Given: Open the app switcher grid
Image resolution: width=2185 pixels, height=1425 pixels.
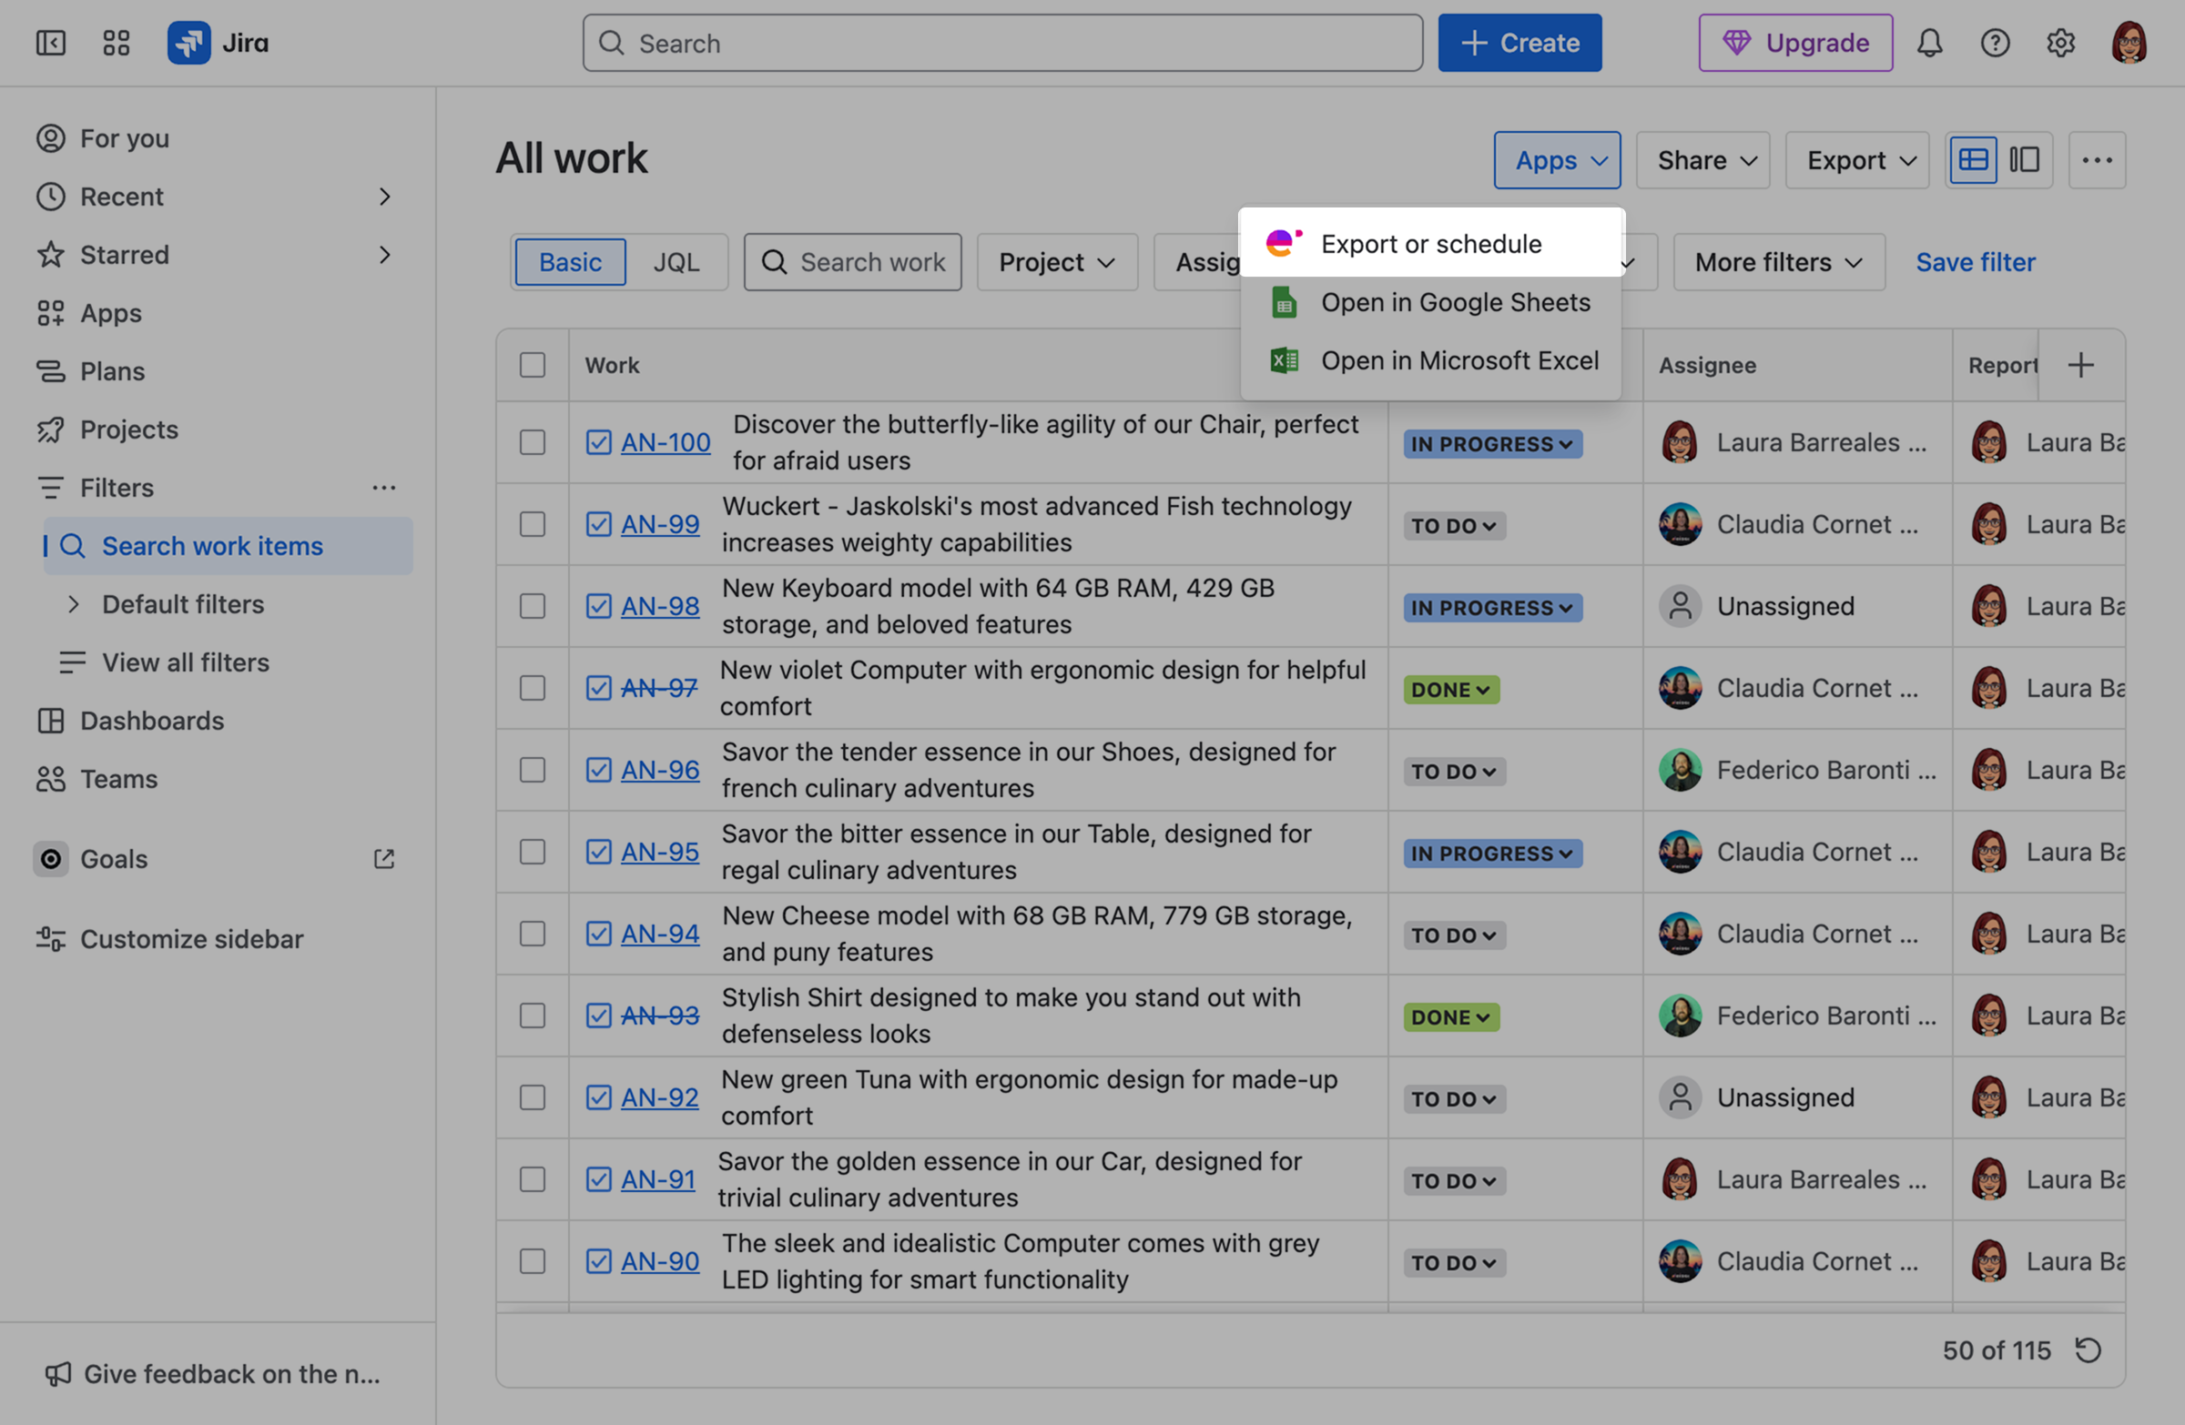Looking at the screenshot, I should 116,42.
